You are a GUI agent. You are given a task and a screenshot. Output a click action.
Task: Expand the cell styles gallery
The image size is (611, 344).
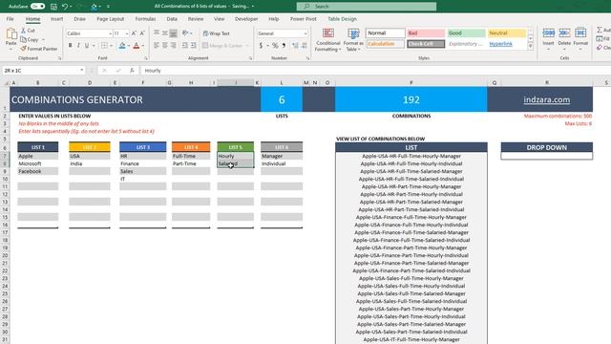click(x=531, y=46)
